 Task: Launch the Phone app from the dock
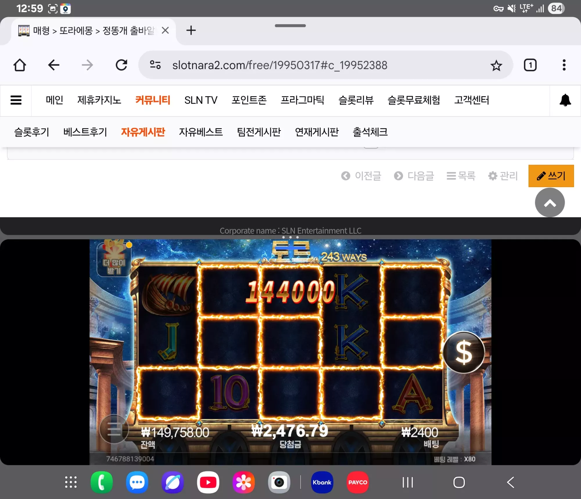(102, 482)
